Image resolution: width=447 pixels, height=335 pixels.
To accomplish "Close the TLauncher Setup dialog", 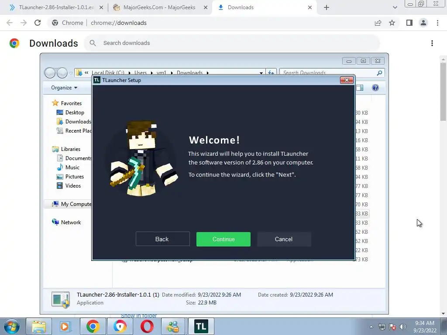I will pyautogui.click(x=347, y=80).
